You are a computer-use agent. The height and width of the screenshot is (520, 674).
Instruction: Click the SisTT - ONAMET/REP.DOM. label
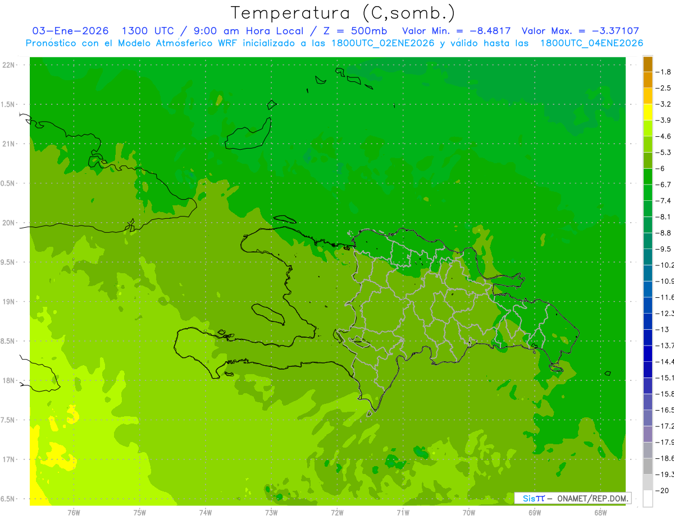click(x=573, y=498)
